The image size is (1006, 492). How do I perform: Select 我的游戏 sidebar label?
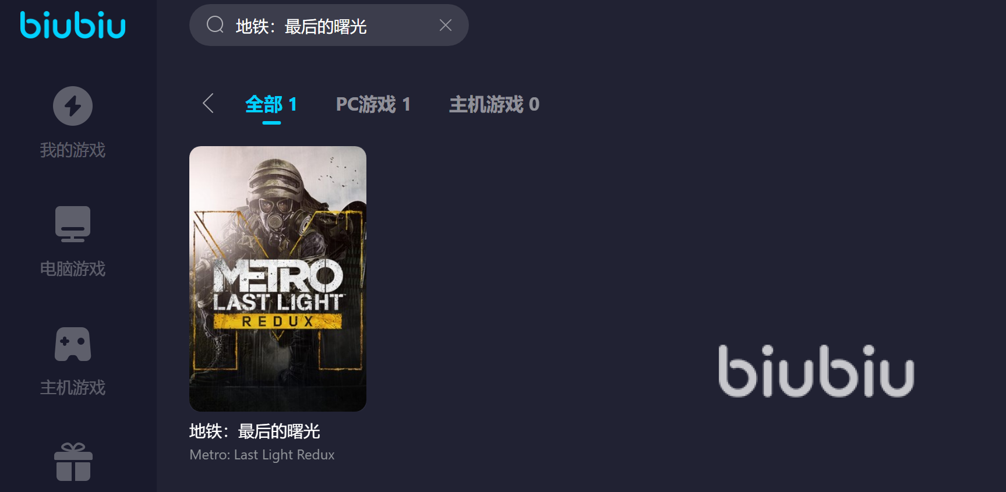pyautogui.click(x=73, y=150)
